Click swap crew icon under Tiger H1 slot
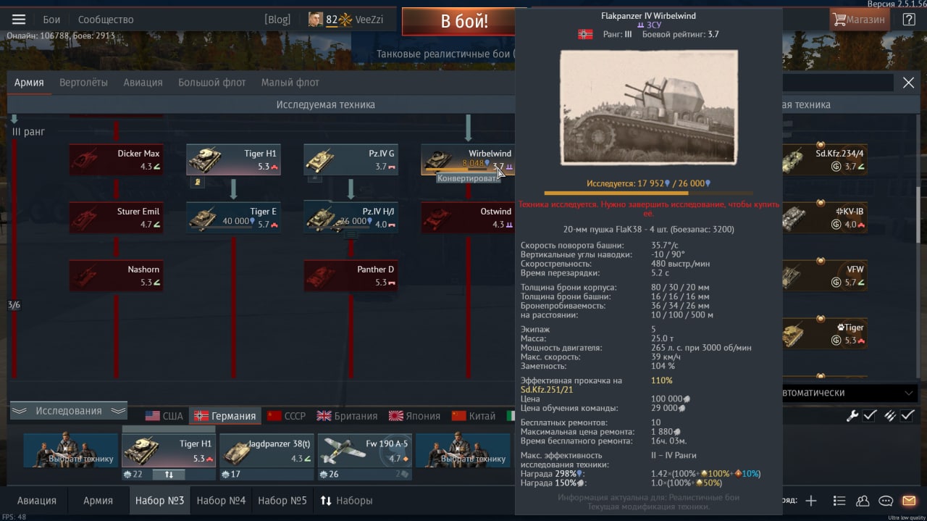The height and width of the screenshot is (521, 927). tap(168, 475)
